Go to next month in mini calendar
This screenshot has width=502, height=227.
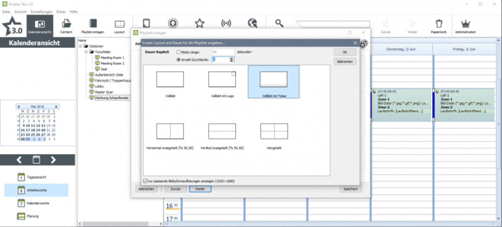[x=56, y=106]
